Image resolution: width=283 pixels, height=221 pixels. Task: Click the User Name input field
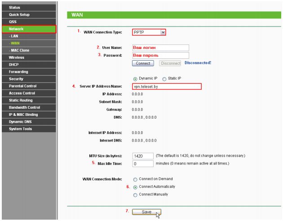click(160, 48)
